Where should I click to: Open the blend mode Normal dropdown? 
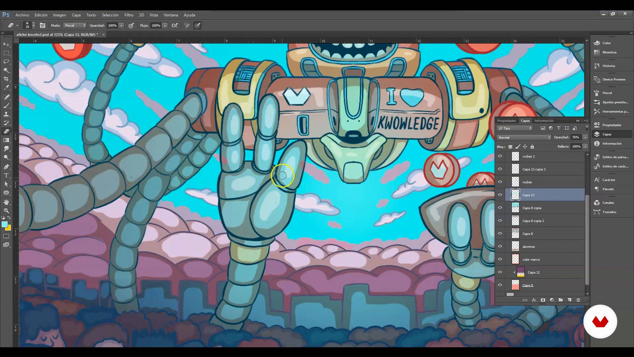(524, 138)
